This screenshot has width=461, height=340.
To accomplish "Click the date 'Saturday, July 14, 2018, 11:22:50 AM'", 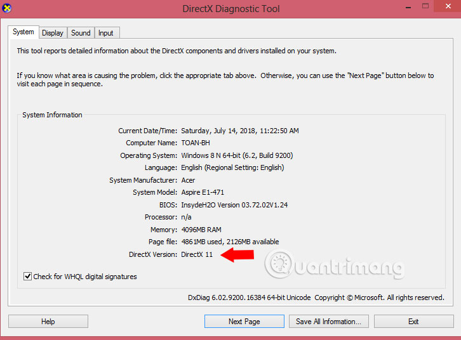I will [240, 131].
